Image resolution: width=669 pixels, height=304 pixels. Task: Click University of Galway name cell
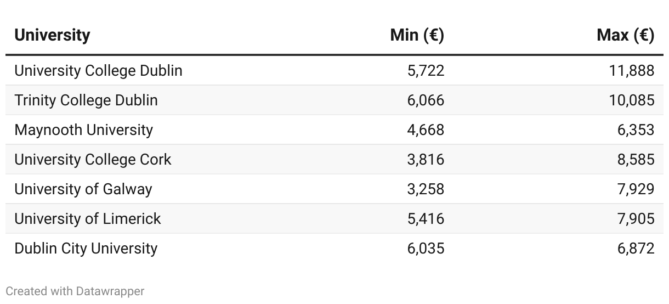[83, 189]
